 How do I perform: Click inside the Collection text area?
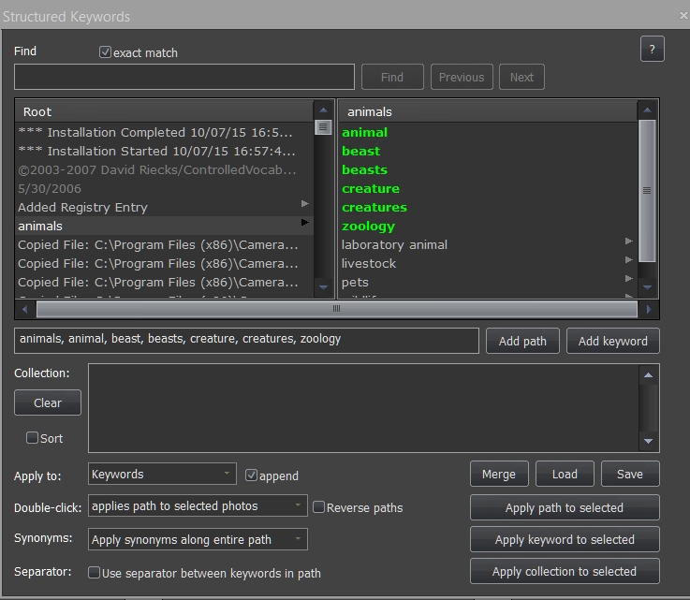363,408
